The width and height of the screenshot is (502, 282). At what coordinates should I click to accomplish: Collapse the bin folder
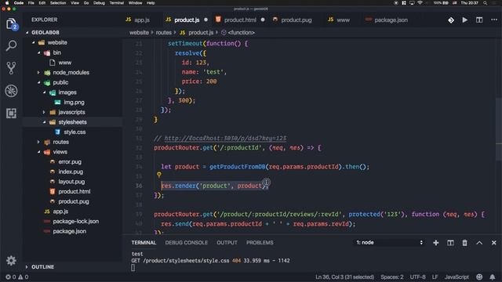[x=39, y=52]
